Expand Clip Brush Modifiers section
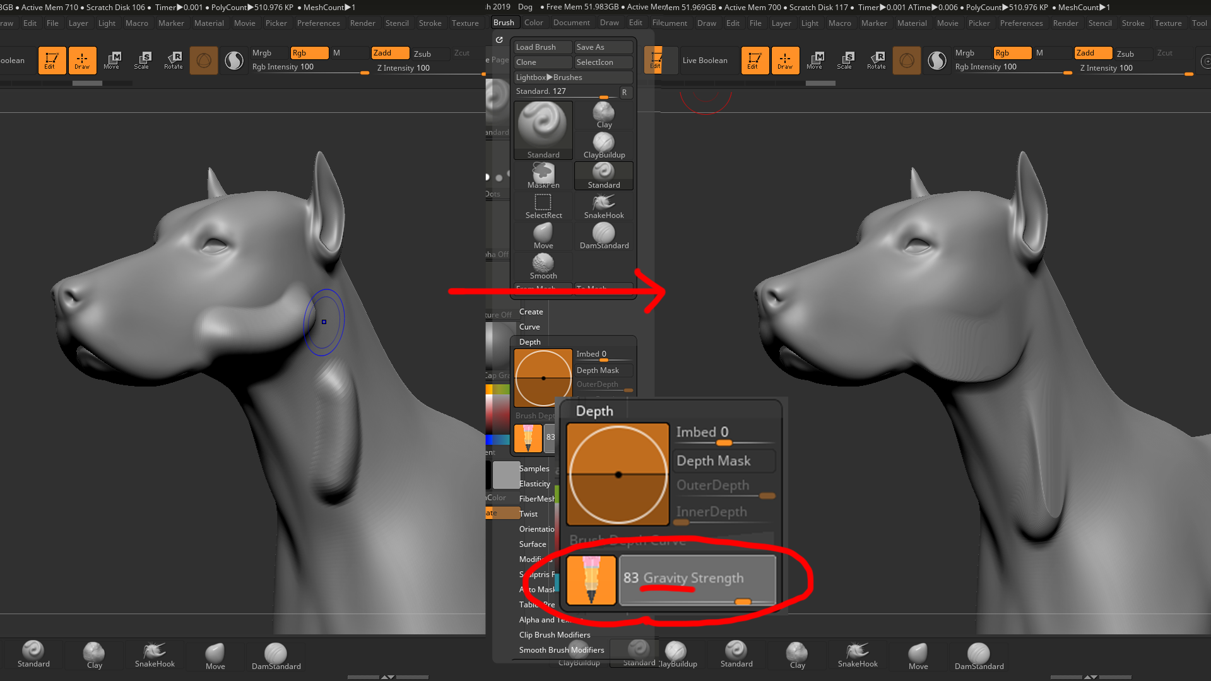The width and height of the screenshot is (1211, 681). point(555,635)
